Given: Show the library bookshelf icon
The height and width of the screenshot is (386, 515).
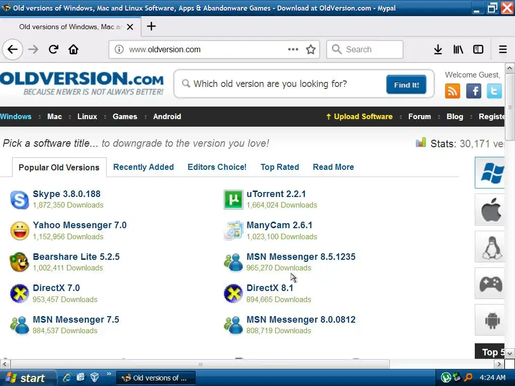Looking at the screenshot, I should click(x=458, y=50).
